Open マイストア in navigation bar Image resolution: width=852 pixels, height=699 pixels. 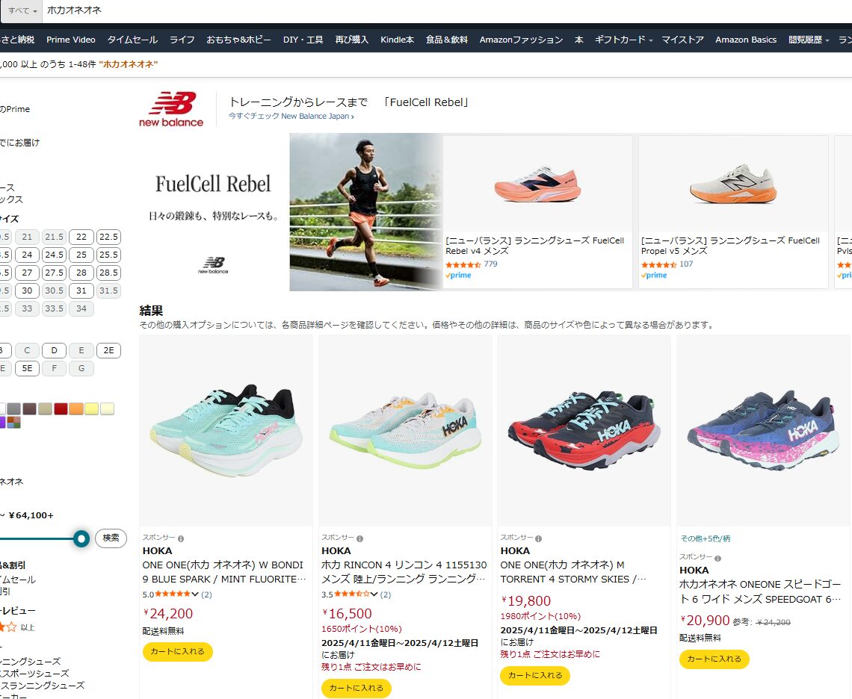(x=682, y=40)
